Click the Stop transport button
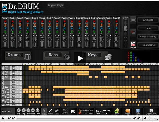This screenshot has width=159, height=122. (24, 110)
